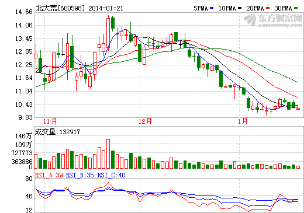
Task: Click the 12.85 price axis label
Action: pos(24,52)
